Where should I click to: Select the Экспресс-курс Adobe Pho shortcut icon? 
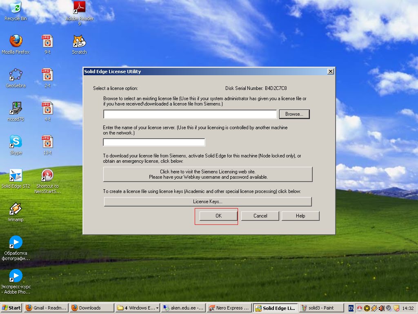tap(16, 282)
